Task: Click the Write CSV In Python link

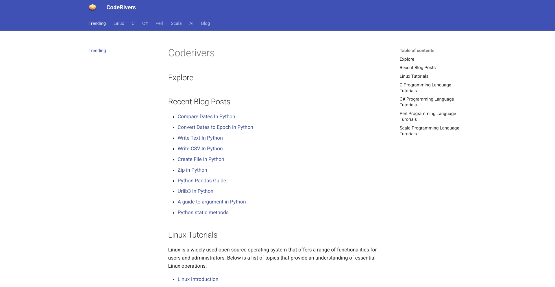Action: (x=200, y=148)
